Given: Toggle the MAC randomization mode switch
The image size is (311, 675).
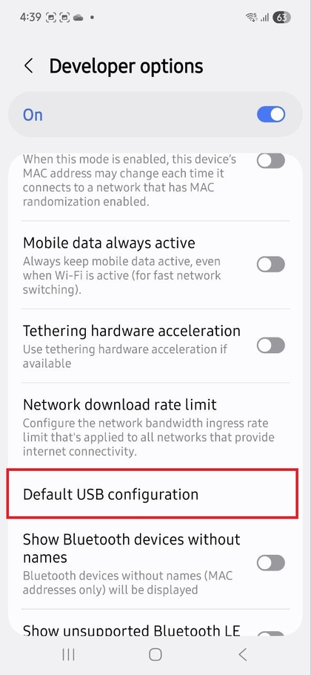Looking at the screenshot, I should 271,160.
